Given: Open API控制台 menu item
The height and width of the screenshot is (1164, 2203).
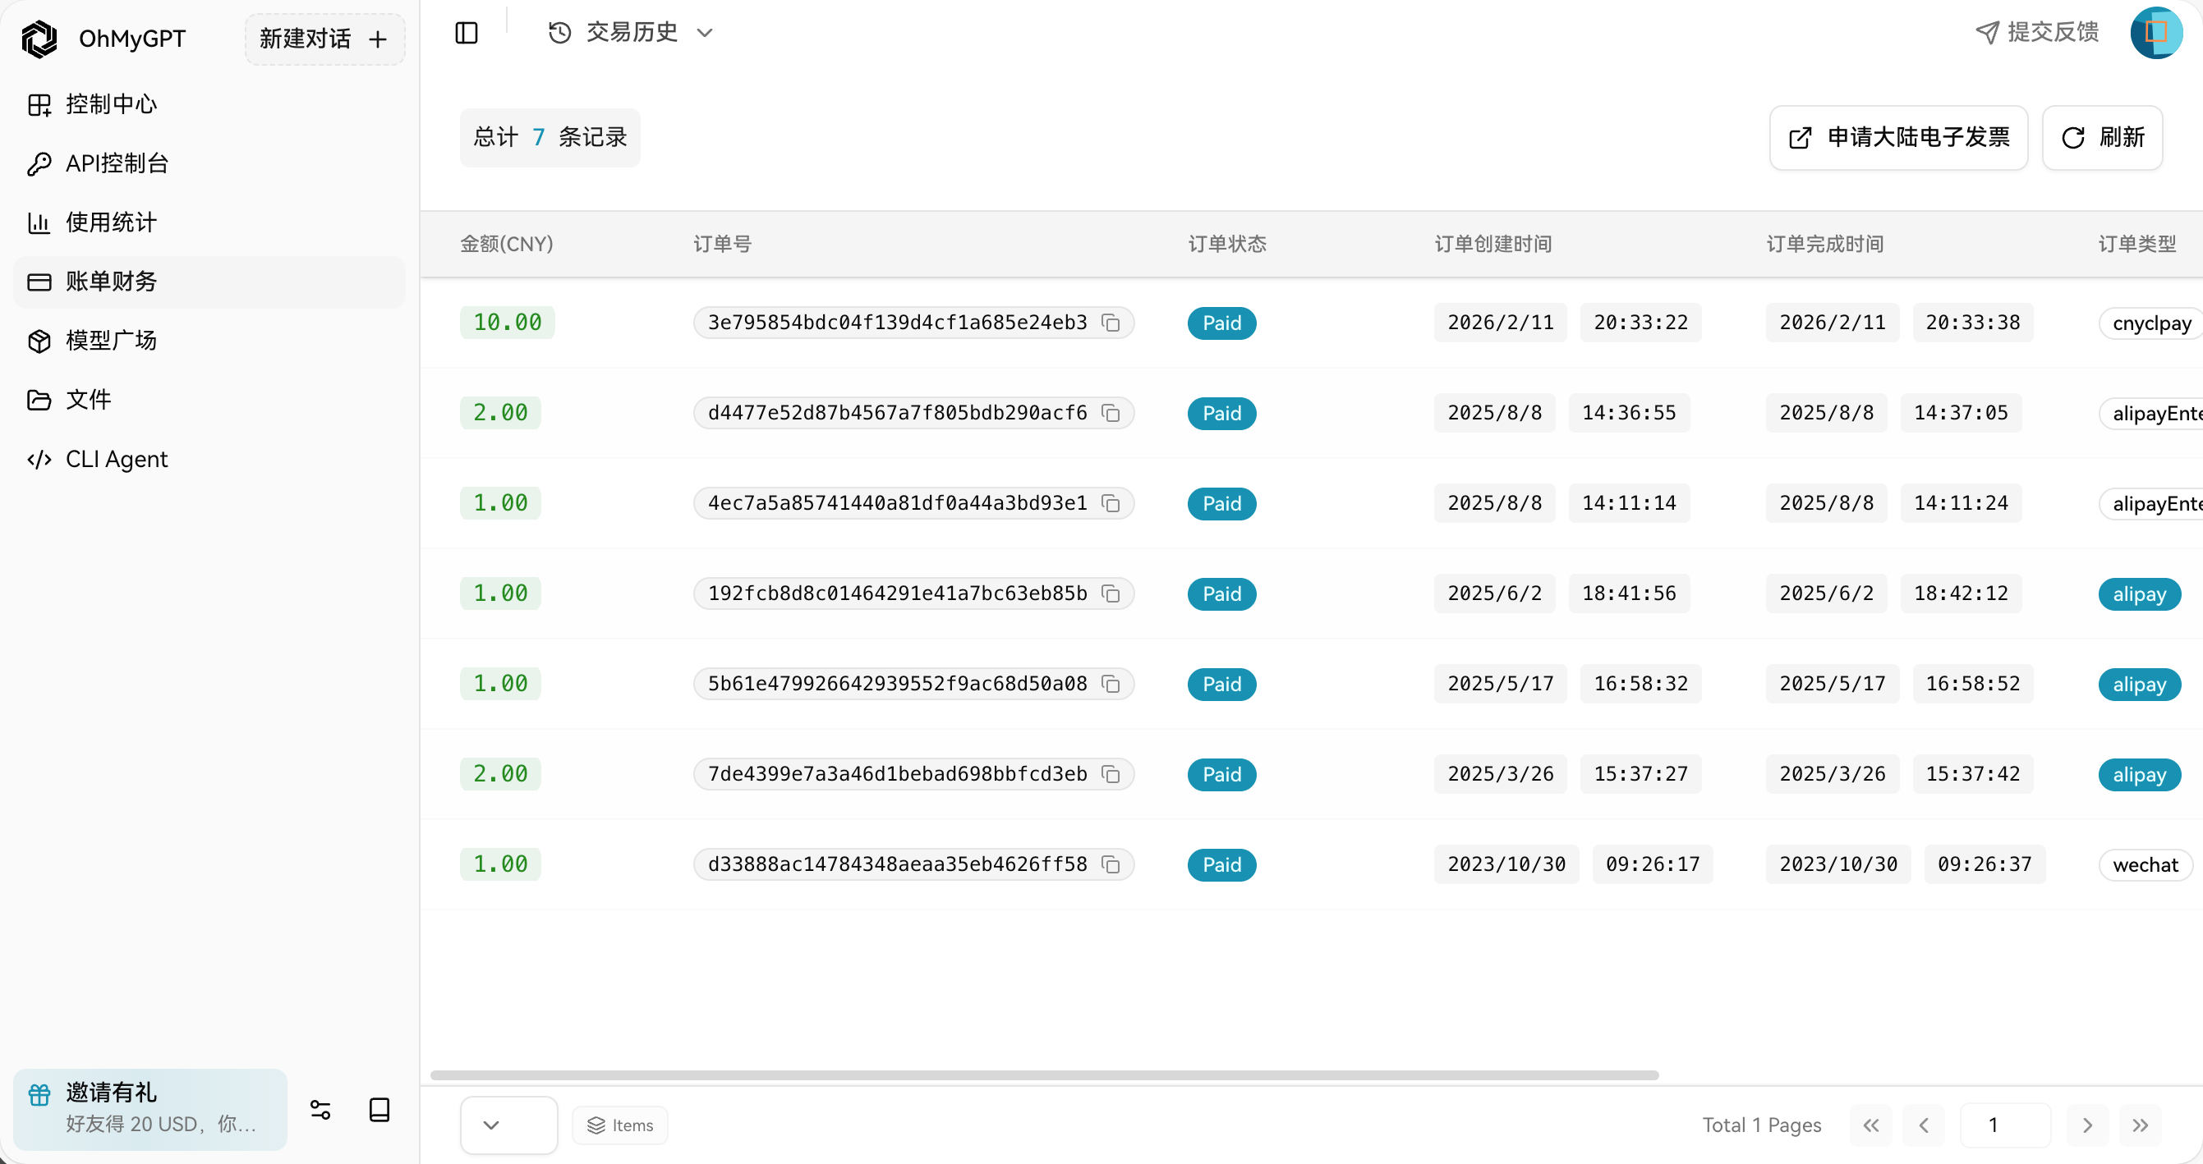Looking at the screenshot, I should point(117,163).
